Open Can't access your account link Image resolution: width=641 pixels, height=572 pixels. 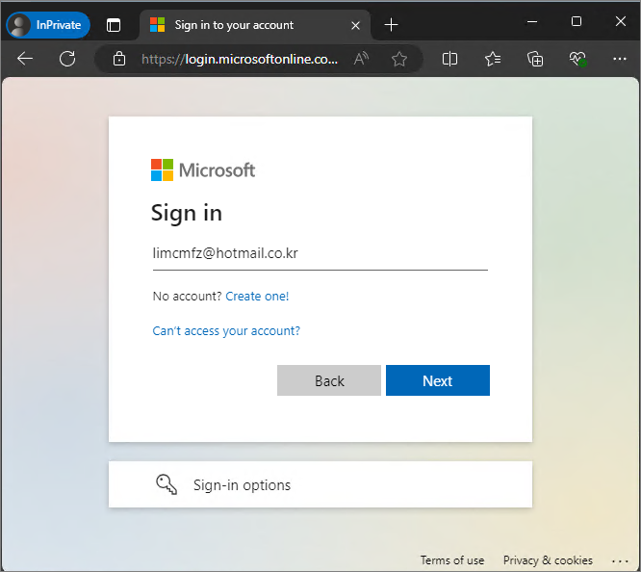[226, 331]
